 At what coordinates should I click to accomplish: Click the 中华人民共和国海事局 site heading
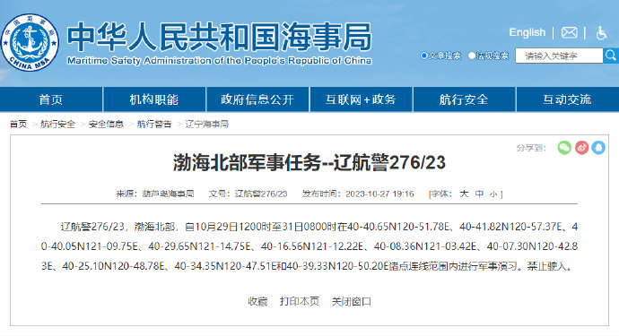(x=219, y=37)
